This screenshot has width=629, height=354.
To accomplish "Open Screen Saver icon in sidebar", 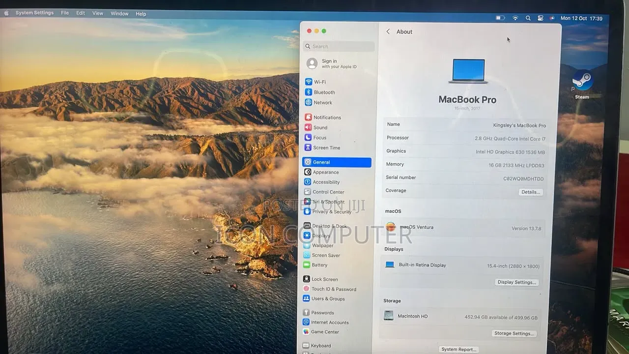I will coord(307,255).
